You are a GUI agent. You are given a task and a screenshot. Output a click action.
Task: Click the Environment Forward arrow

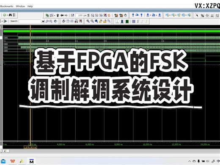point(66,15)
